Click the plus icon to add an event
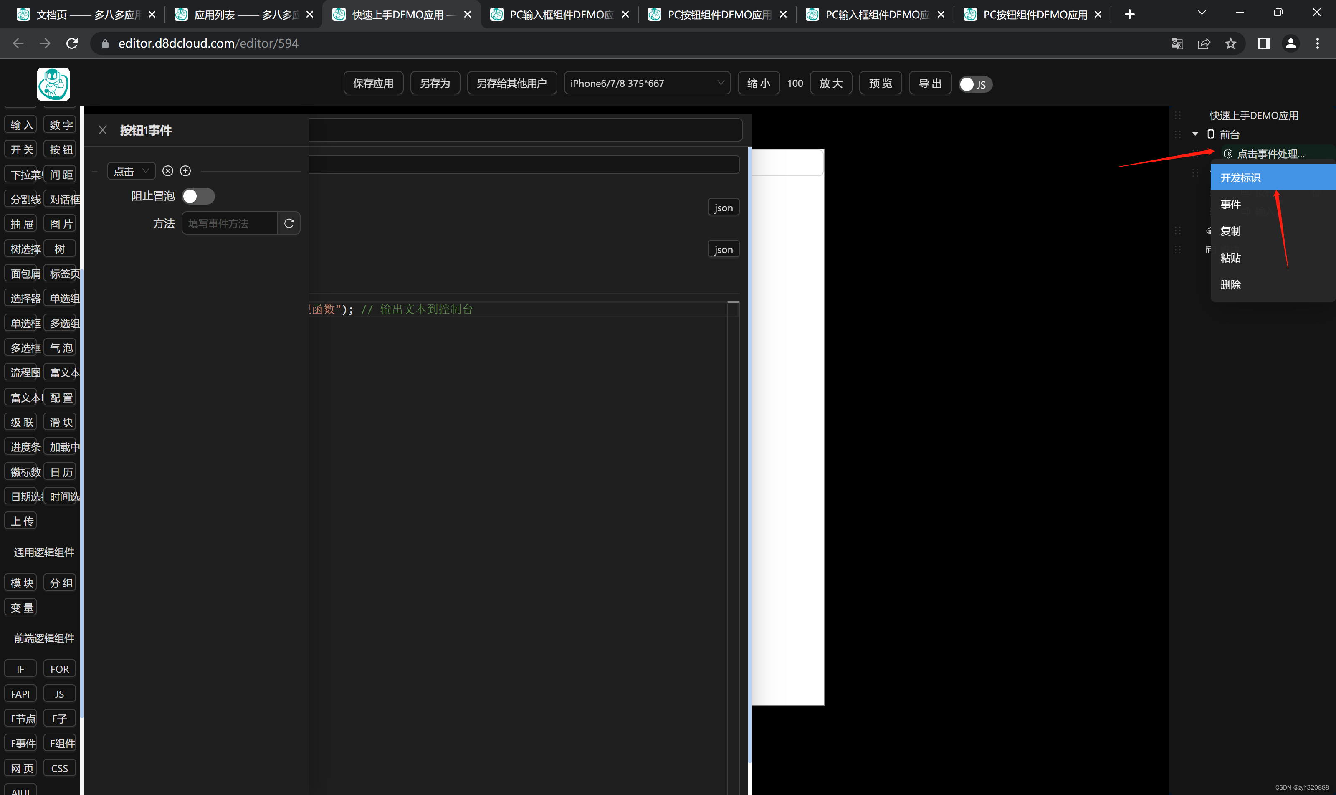The width and height of the screenshot is (1336, 795). coord(185,170)
